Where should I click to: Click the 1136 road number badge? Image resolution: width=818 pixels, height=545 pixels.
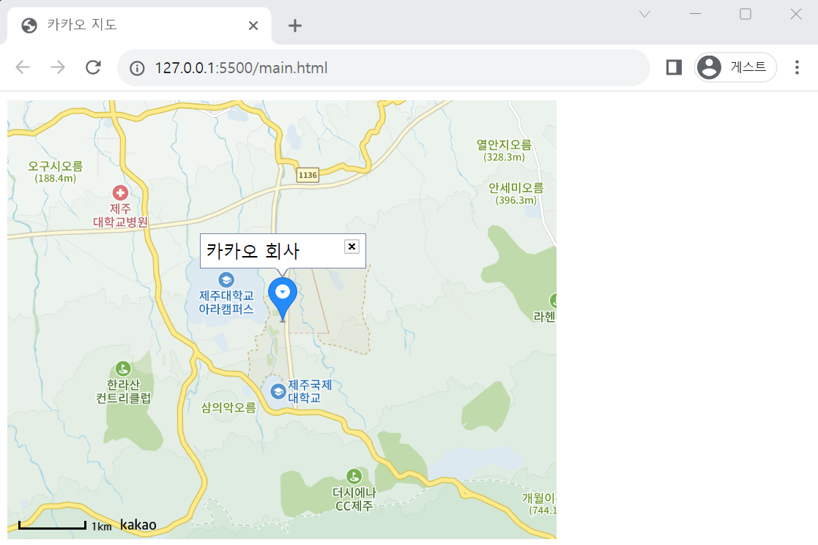(x=308, y=175)
